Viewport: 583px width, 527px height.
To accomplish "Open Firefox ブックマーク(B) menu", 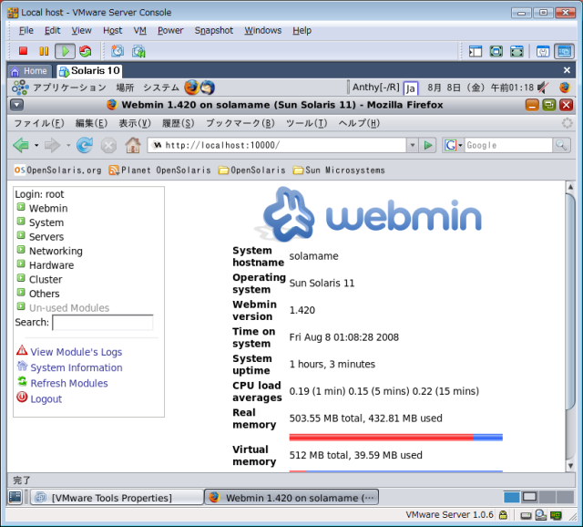I will click(x=240, y=123).
